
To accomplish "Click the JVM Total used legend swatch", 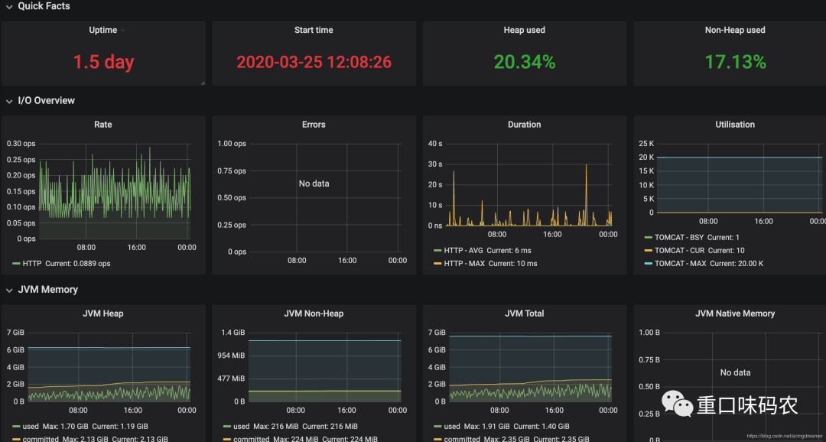I will 437,426.
